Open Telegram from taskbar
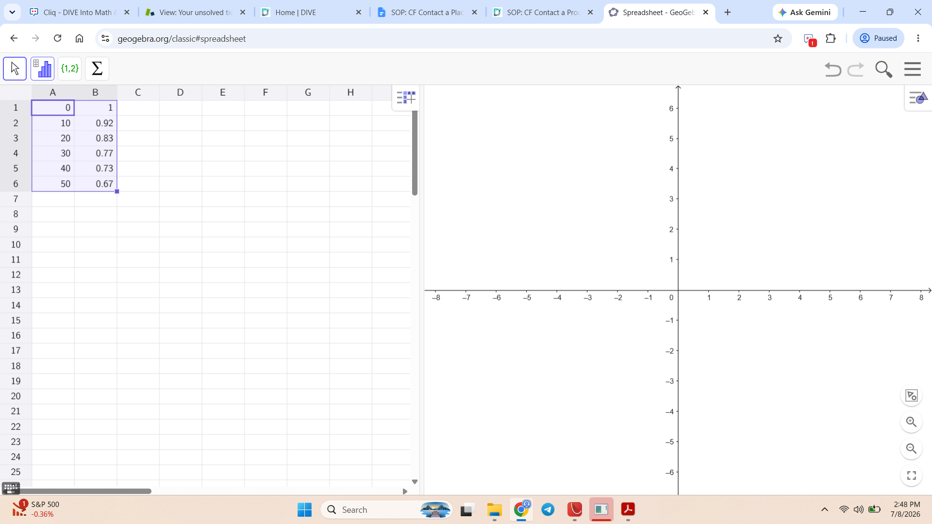 [x=548, y=509]
